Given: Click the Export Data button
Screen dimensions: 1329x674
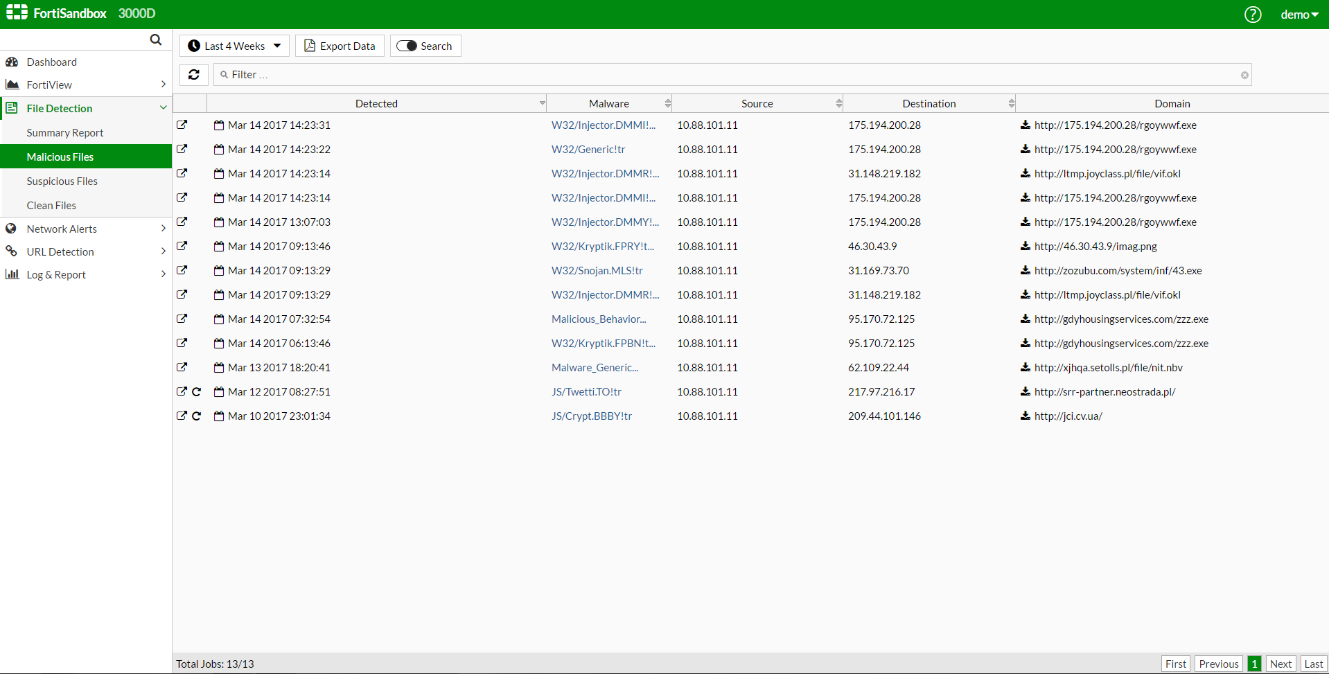Looking at the screenshot, I should (x=340, y=46).
